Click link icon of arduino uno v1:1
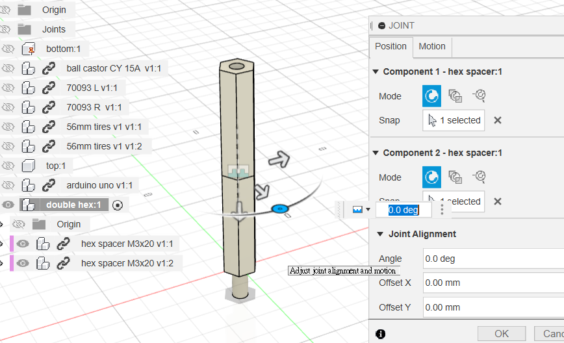 (49, 185)
